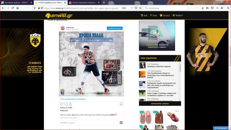231x130 pixels.
Task: Open the browser home page
Action: coord(18,8)
